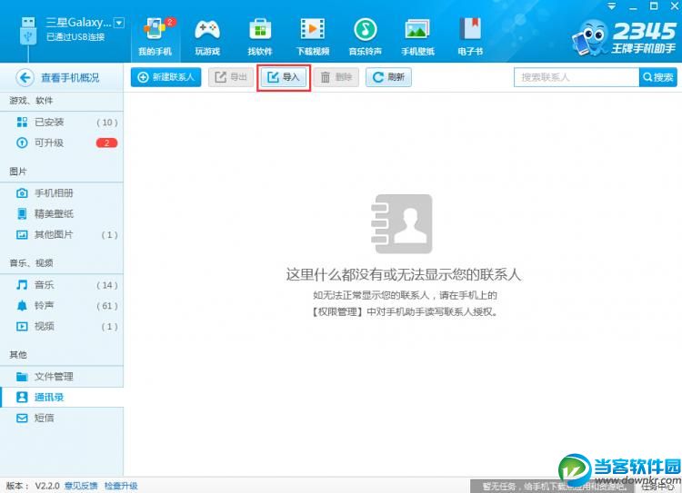Screen dimensions: 682x493
Task: Click the 2345 王牌手机助手 logo
Action: (624, 38)
